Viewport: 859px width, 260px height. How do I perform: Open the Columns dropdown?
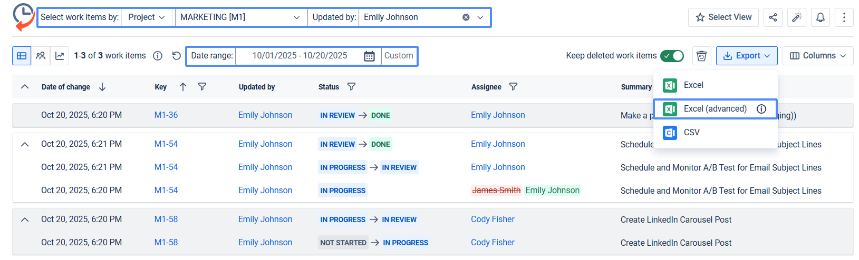click(818, 56)
